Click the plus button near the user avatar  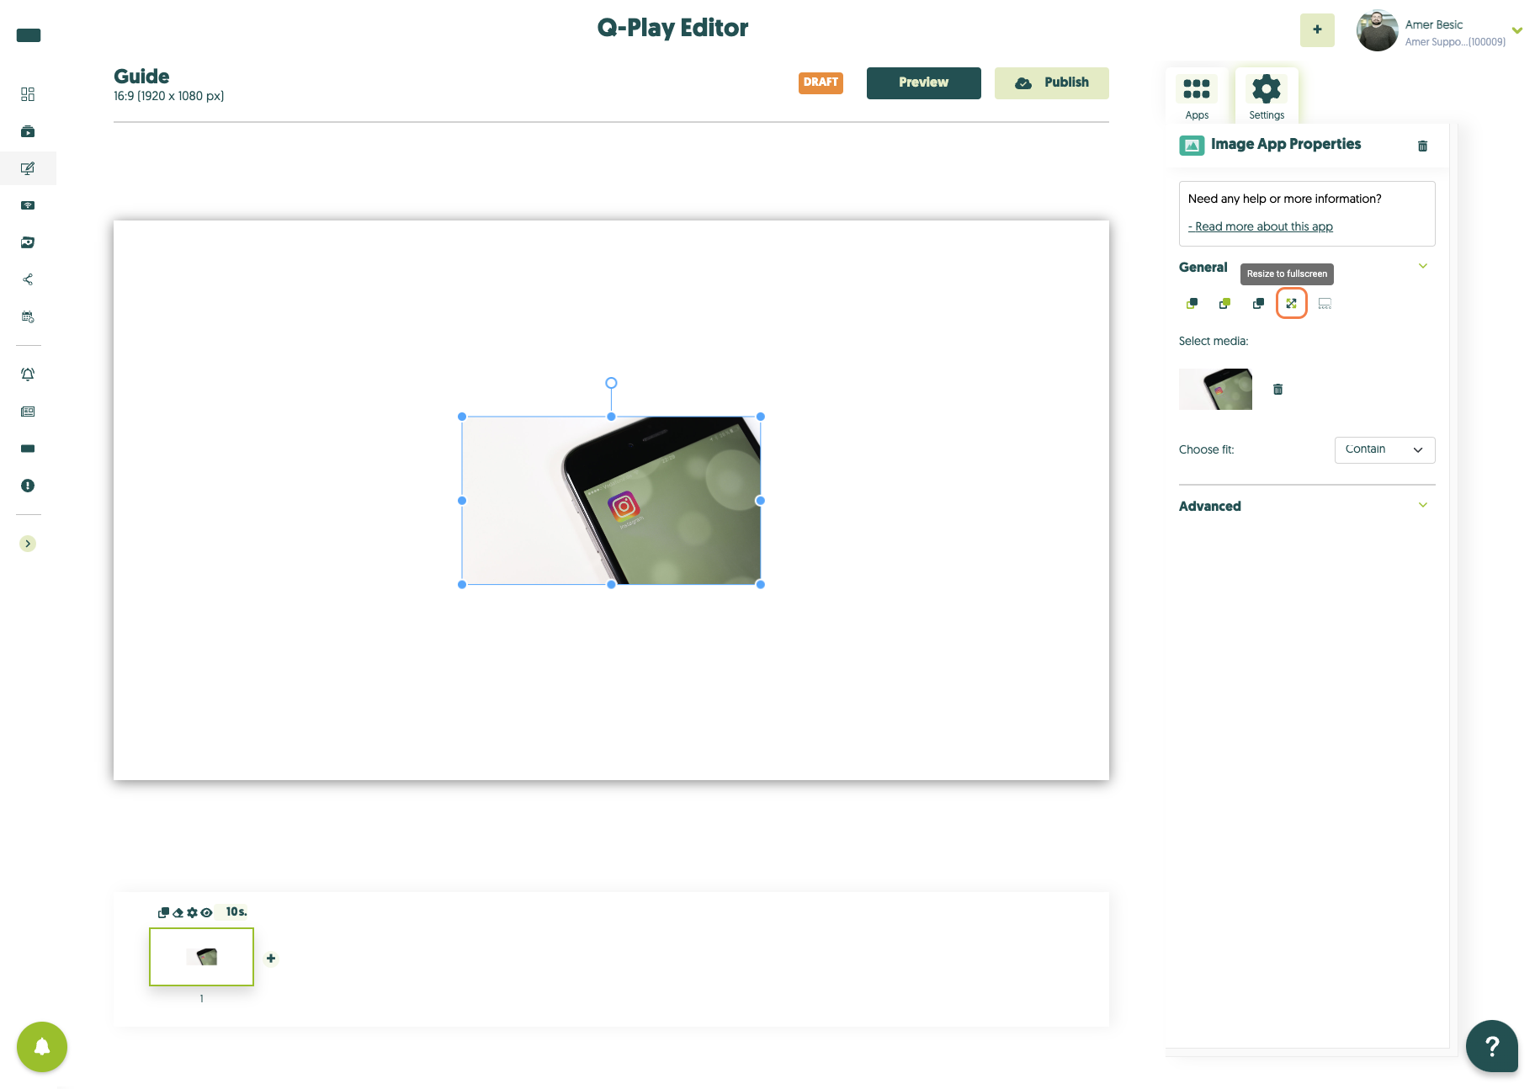(x=1317, y=30)
